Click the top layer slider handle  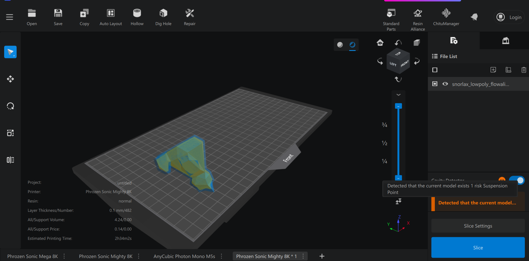click(398, 106)
